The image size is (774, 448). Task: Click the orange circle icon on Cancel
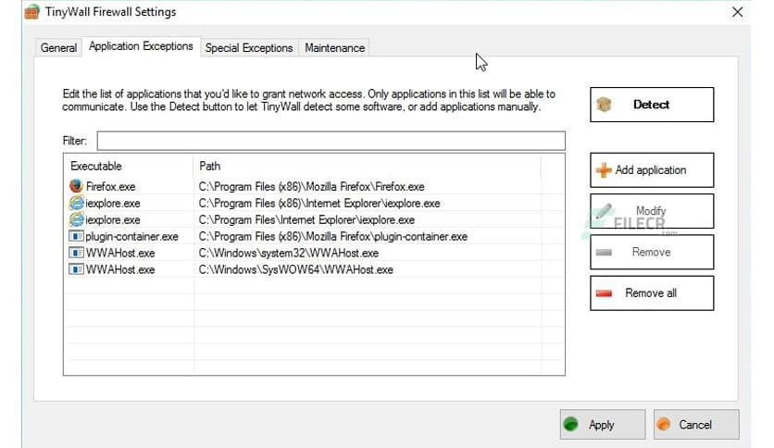click(664, 424)
